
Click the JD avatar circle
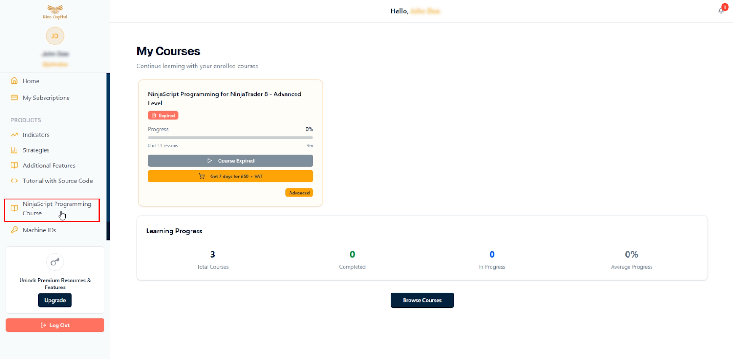point(55,36)
